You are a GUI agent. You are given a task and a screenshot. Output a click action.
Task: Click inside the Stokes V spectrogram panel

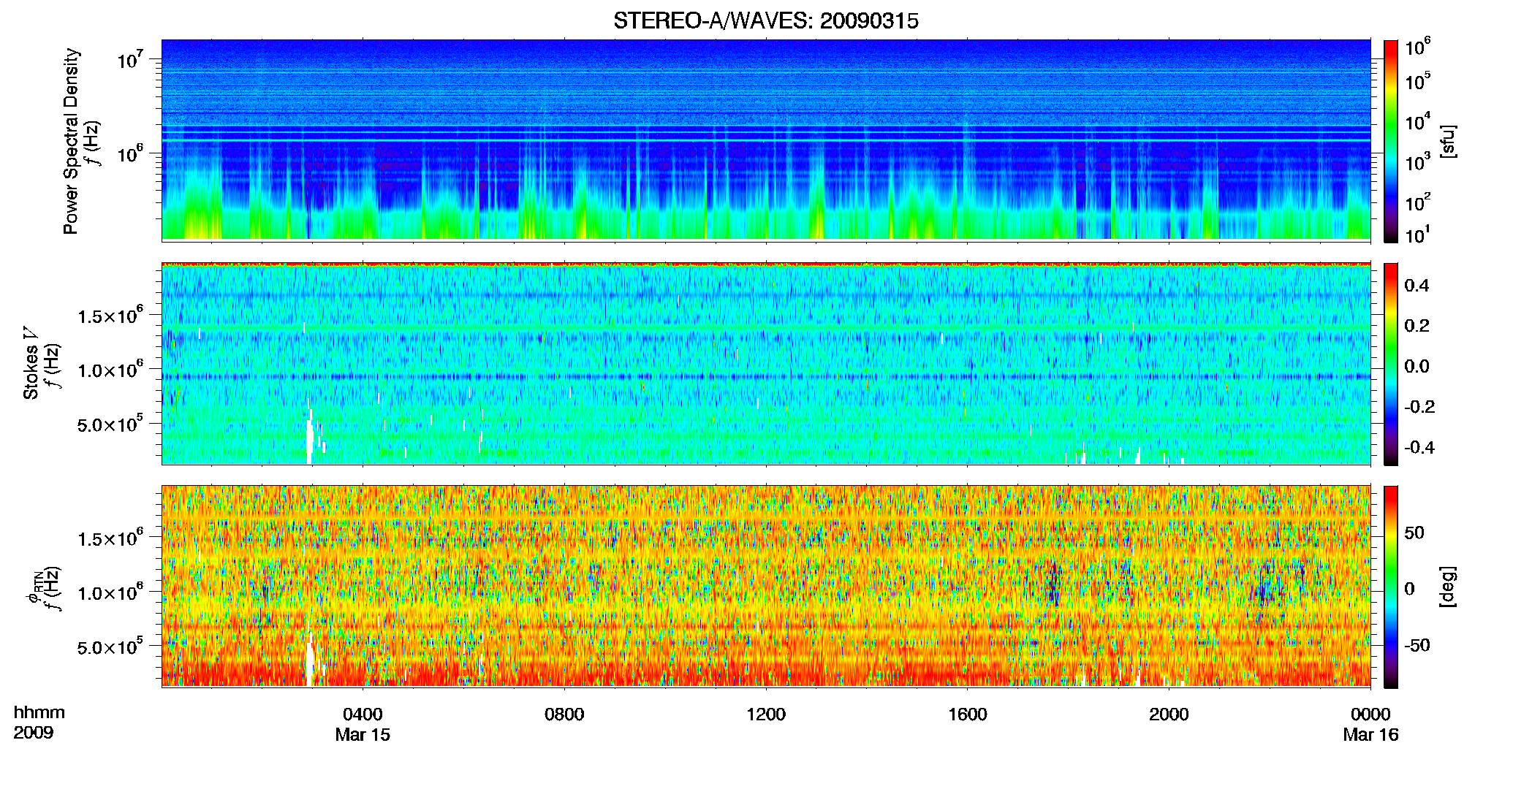click(765, 363)
